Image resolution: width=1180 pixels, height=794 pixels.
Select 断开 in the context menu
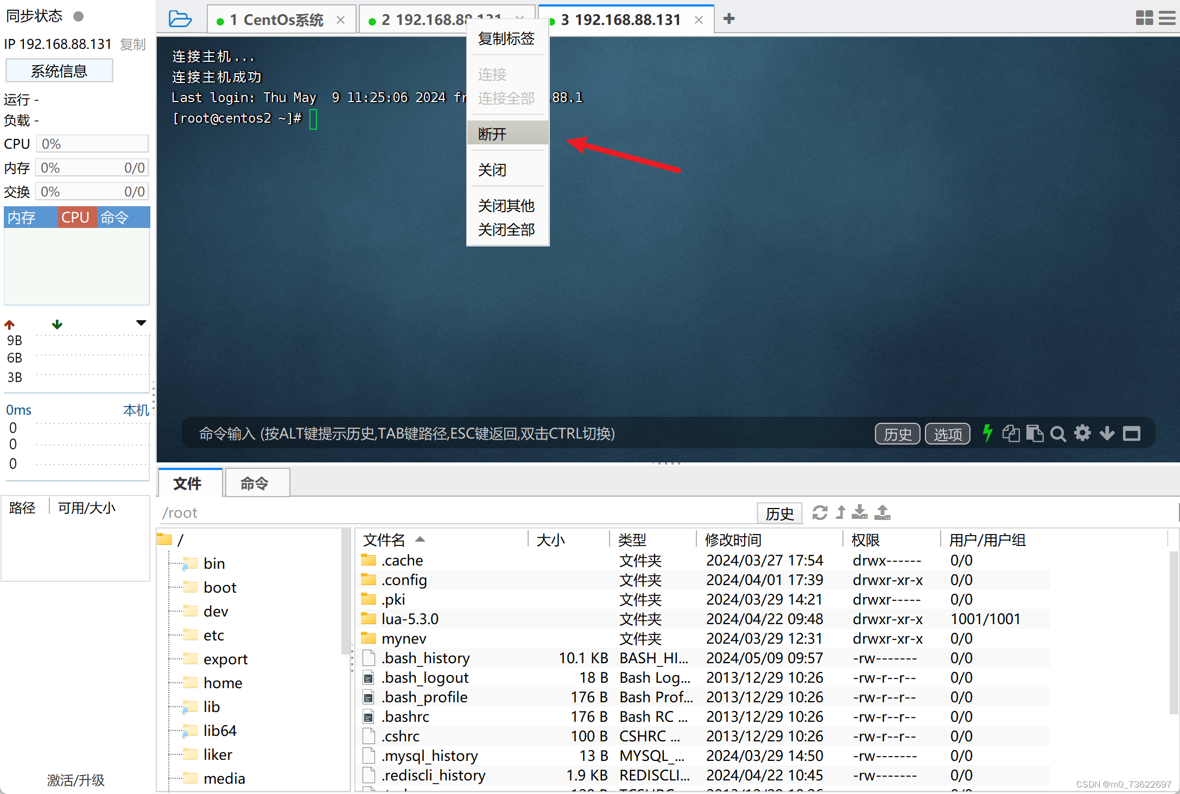507,134
